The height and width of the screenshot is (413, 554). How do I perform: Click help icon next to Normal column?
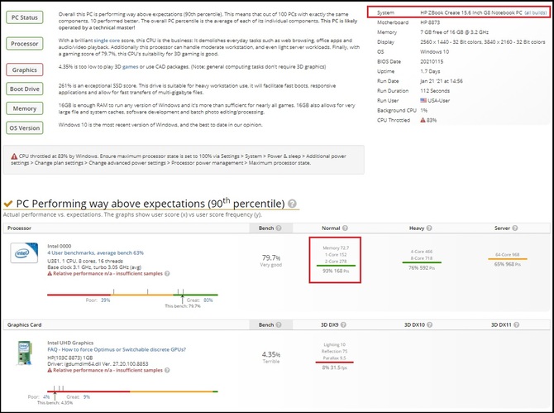(345, 228)
